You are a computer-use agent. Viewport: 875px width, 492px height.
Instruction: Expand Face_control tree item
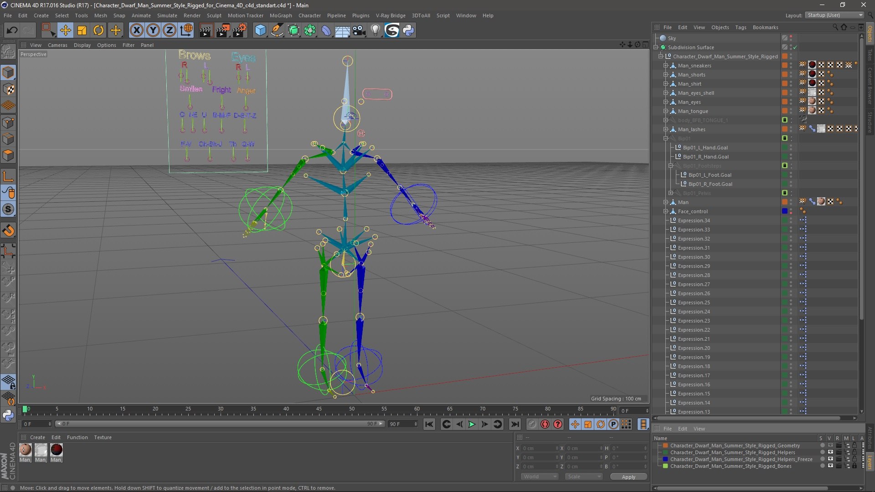click(x=665, y=211)
